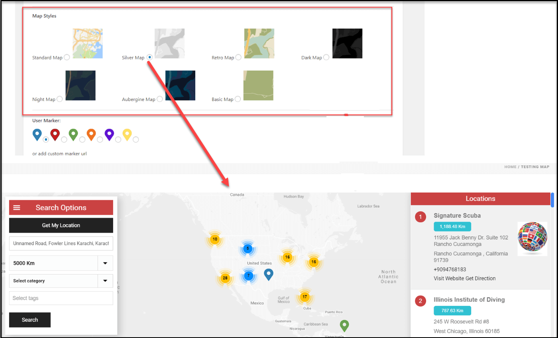Image resolution: width=558 pixels, height=338 pixels.
Task: Click the green user marker pin icon
Action: [73, 135]
